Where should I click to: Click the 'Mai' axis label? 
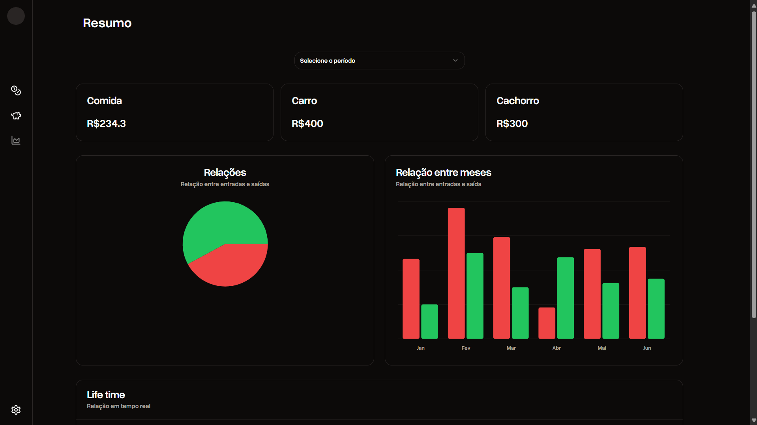coord(601,348)
